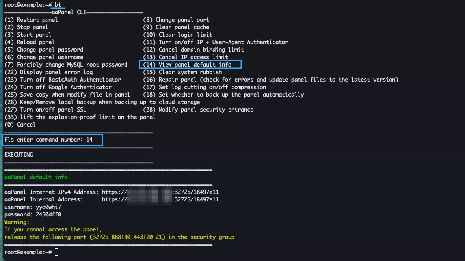Click the "(11) Turn on/off IP + User-Agent Authenticator" entry
The image size is (465, 261).
216,42
